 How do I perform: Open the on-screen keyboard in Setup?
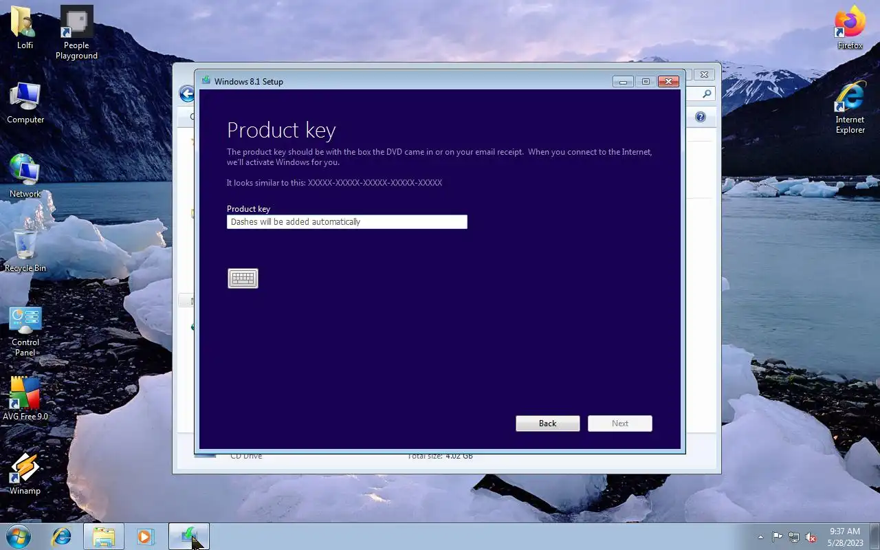point(243,278)
